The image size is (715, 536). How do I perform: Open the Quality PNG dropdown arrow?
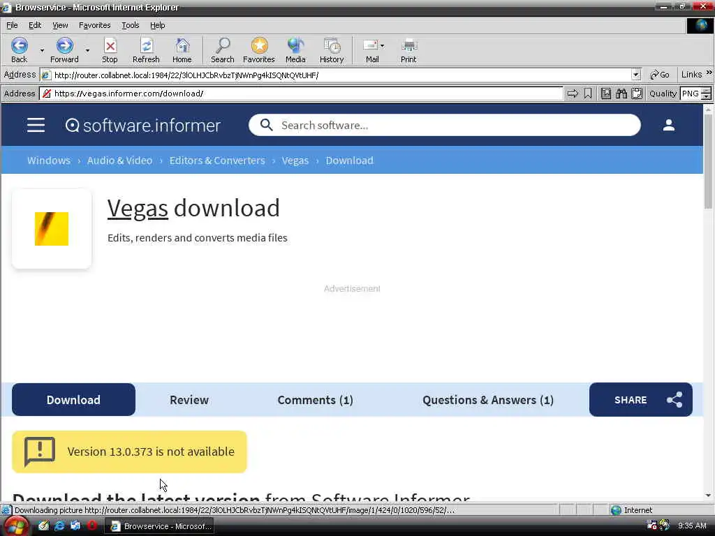coord(707,96)
